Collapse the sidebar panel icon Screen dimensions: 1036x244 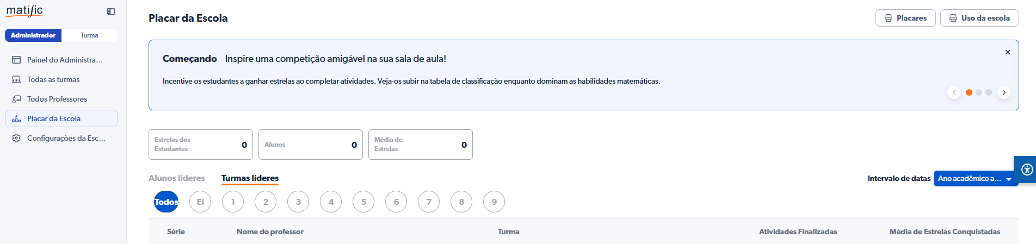coord(111,11)
